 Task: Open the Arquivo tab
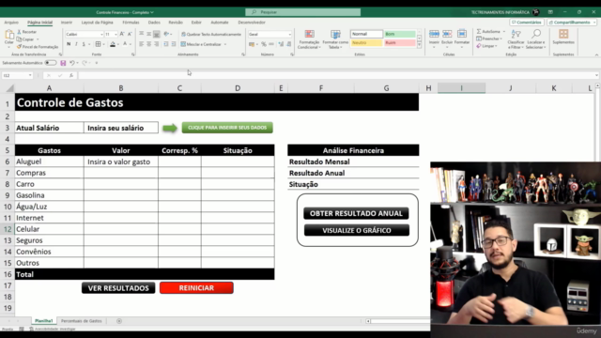click(x=11, y=23)
